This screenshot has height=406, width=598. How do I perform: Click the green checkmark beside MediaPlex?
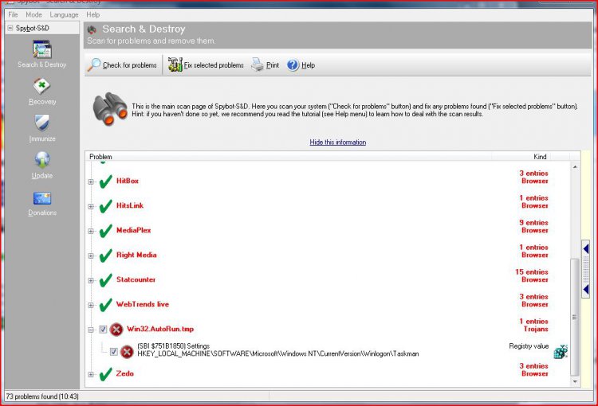point(105,231)
